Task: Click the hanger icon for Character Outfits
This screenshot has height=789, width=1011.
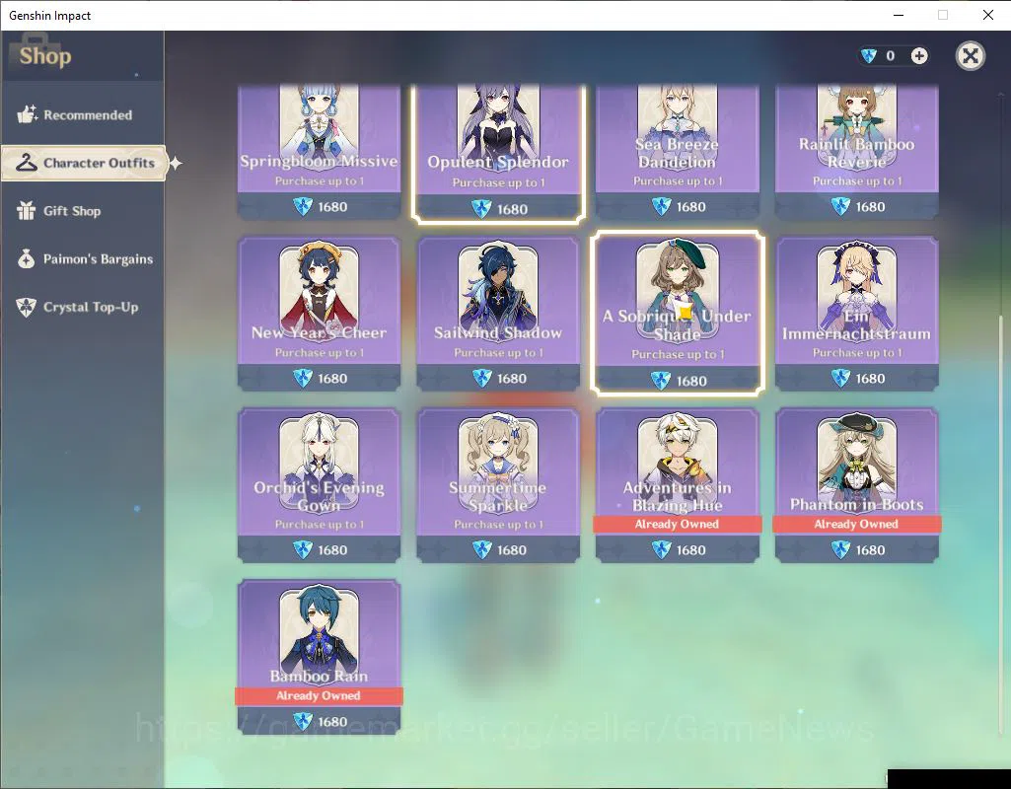Action: [x=27, y=163]
